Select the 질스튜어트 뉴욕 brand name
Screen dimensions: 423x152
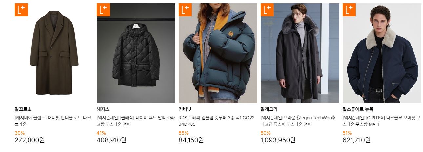pyautogui.click(x=358, y=109)
